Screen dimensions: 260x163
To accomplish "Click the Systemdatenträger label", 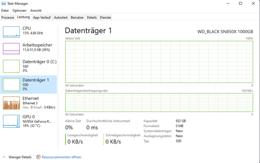I will 158,131.
